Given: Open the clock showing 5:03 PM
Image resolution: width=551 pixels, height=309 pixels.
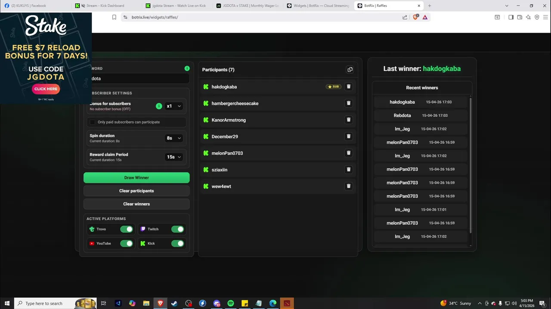Looking at the screenshot, I should (526, 303).
